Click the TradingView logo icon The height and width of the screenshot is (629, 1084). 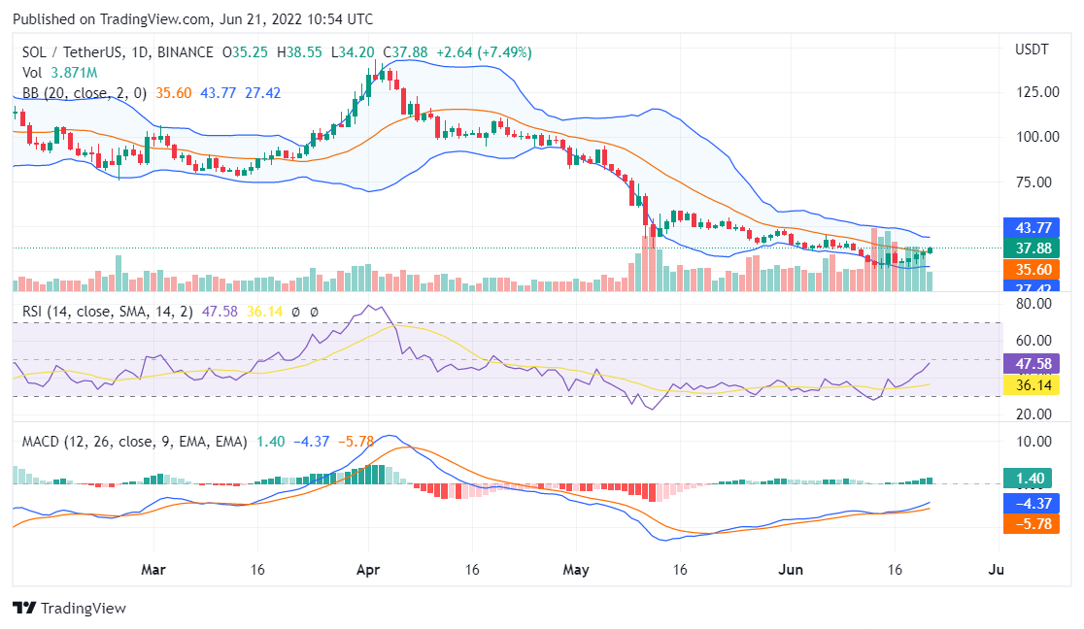[24, 608]
